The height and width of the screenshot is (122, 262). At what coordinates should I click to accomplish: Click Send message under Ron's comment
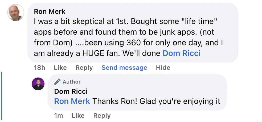click(x=124, y=68)
